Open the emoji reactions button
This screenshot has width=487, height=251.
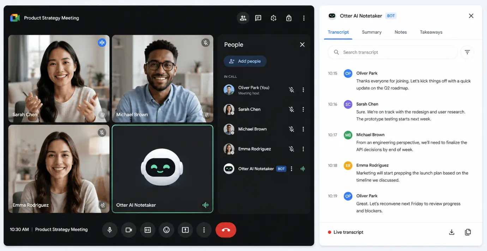[167, 230]
